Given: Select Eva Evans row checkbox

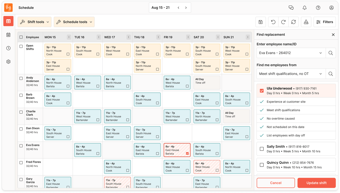Looking at the screenshot, I should [21, 146].
